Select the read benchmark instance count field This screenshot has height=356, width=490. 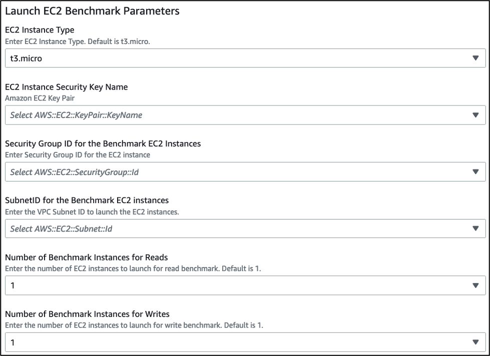(200, 285)
